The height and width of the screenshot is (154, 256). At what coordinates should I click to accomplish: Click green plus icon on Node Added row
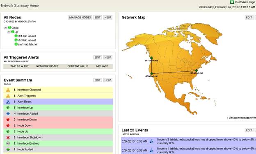(8, 149)
